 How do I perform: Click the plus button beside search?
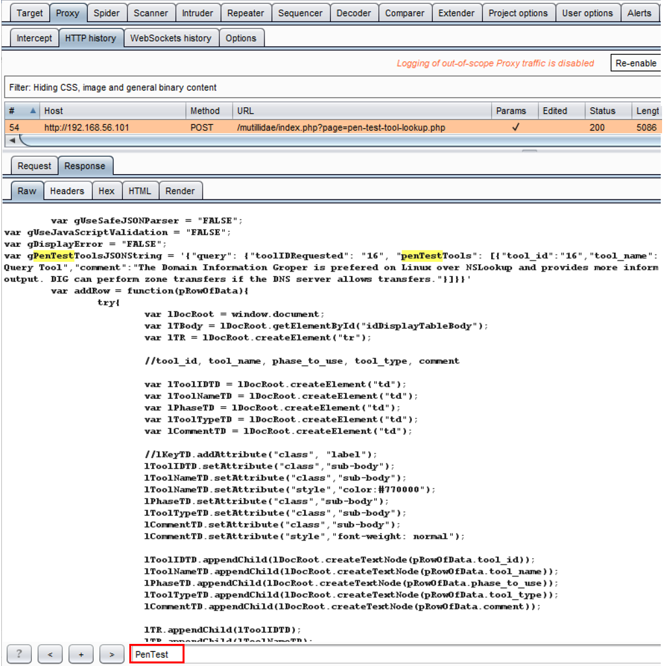[81, 654]
